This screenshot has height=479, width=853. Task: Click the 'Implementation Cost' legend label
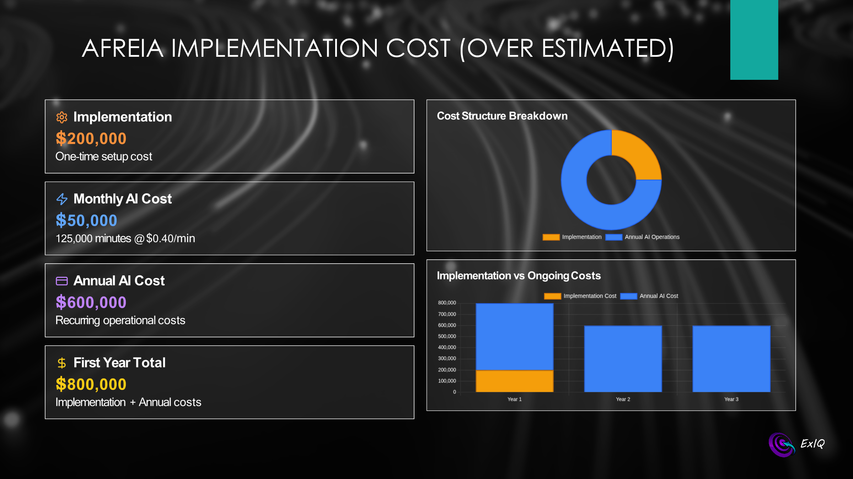590,296
